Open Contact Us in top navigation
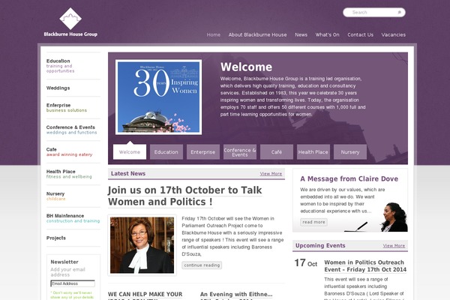 tap(361, 34)
